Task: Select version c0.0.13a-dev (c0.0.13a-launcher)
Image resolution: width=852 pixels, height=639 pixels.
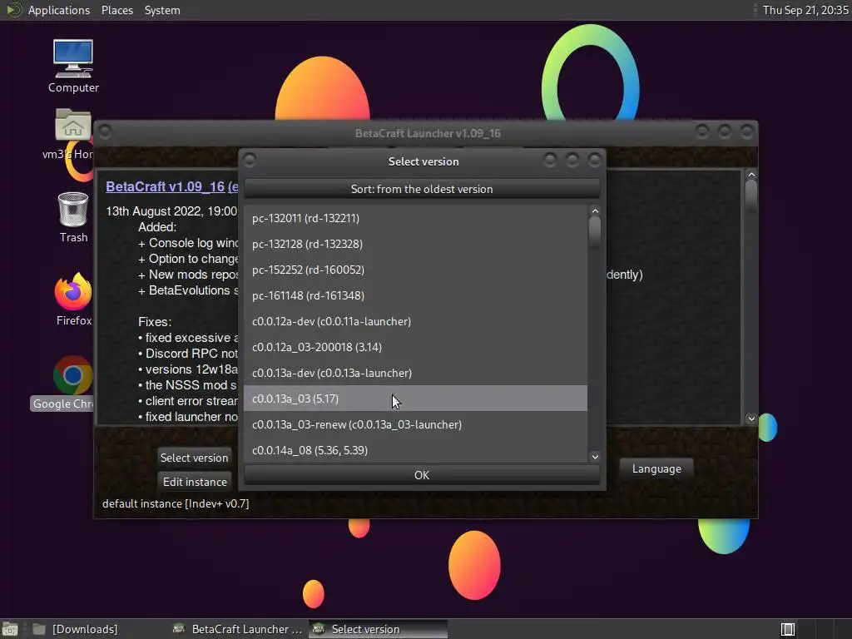Action: [415, 373]
